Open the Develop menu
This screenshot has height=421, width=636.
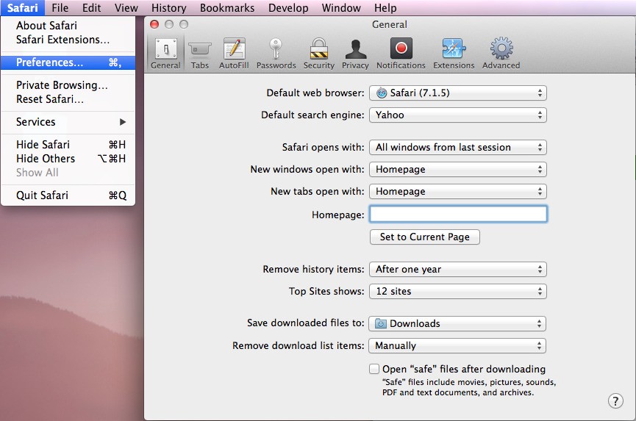[288, 7]
